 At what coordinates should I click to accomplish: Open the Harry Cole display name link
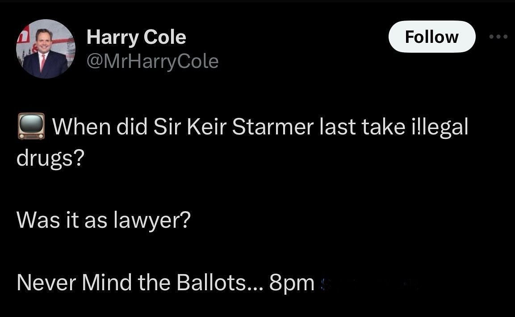click(136, 37)
